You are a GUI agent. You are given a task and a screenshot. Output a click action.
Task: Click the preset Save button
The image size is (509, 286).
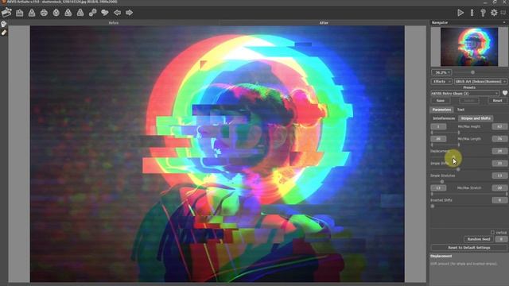440,101
